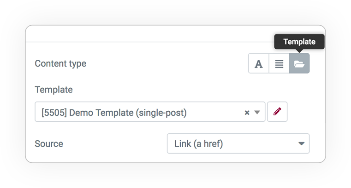
Task: Click the red pencil edit button
Action: point(277,112)
